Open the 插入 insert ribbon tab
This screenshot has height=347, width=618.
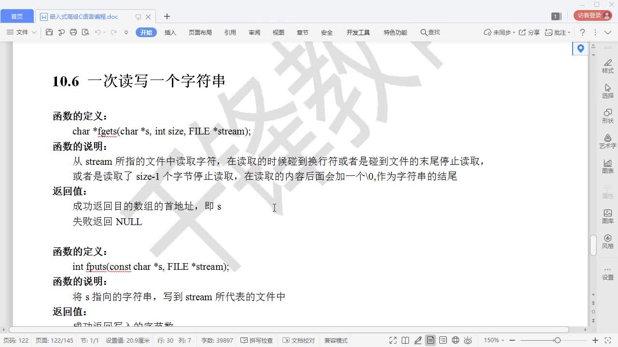pos(170,32)
